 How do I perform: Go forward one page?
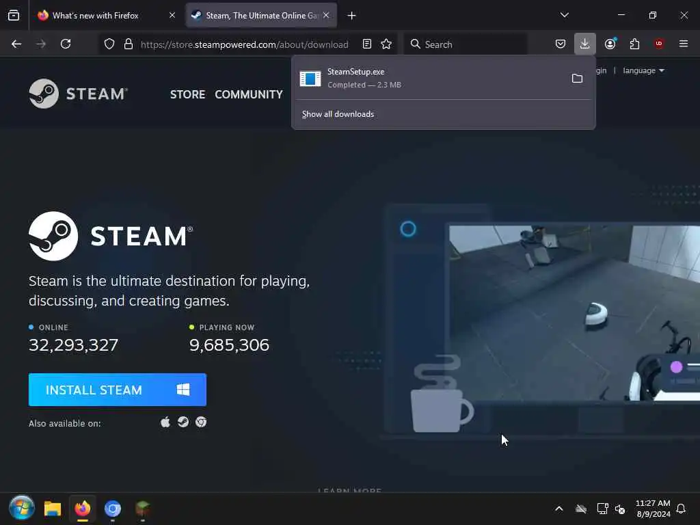[x=41, y=44]
